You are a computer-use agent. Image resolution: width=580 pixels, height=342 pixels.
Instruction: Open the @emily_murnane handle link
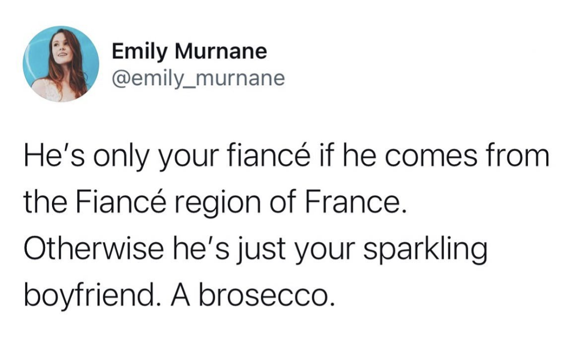(198, 78)
